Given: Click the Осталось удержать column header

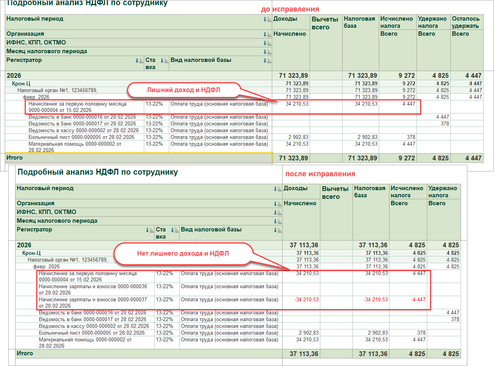Looking at the screenshot, I should coord(465,22).
